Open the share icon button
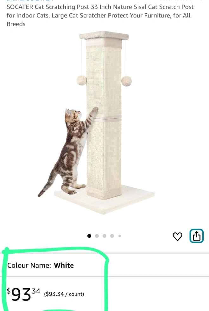The width and height of the screenshot is (209, 311). (x=197, y=236)
